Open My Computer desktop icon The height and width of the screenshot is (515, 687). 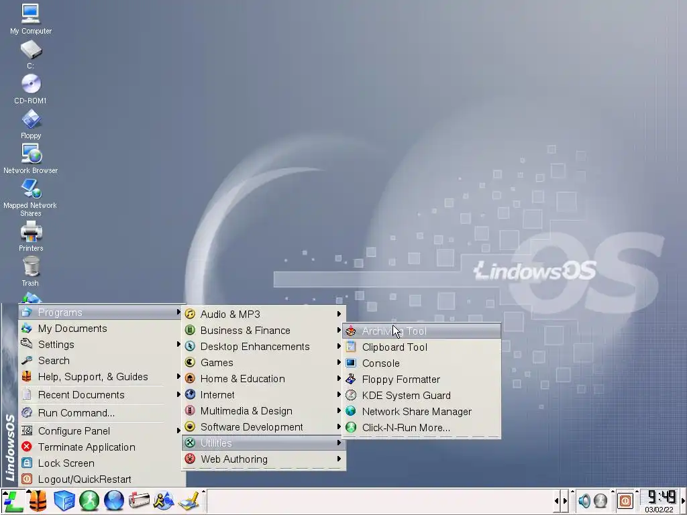click(x=31, y=19)
